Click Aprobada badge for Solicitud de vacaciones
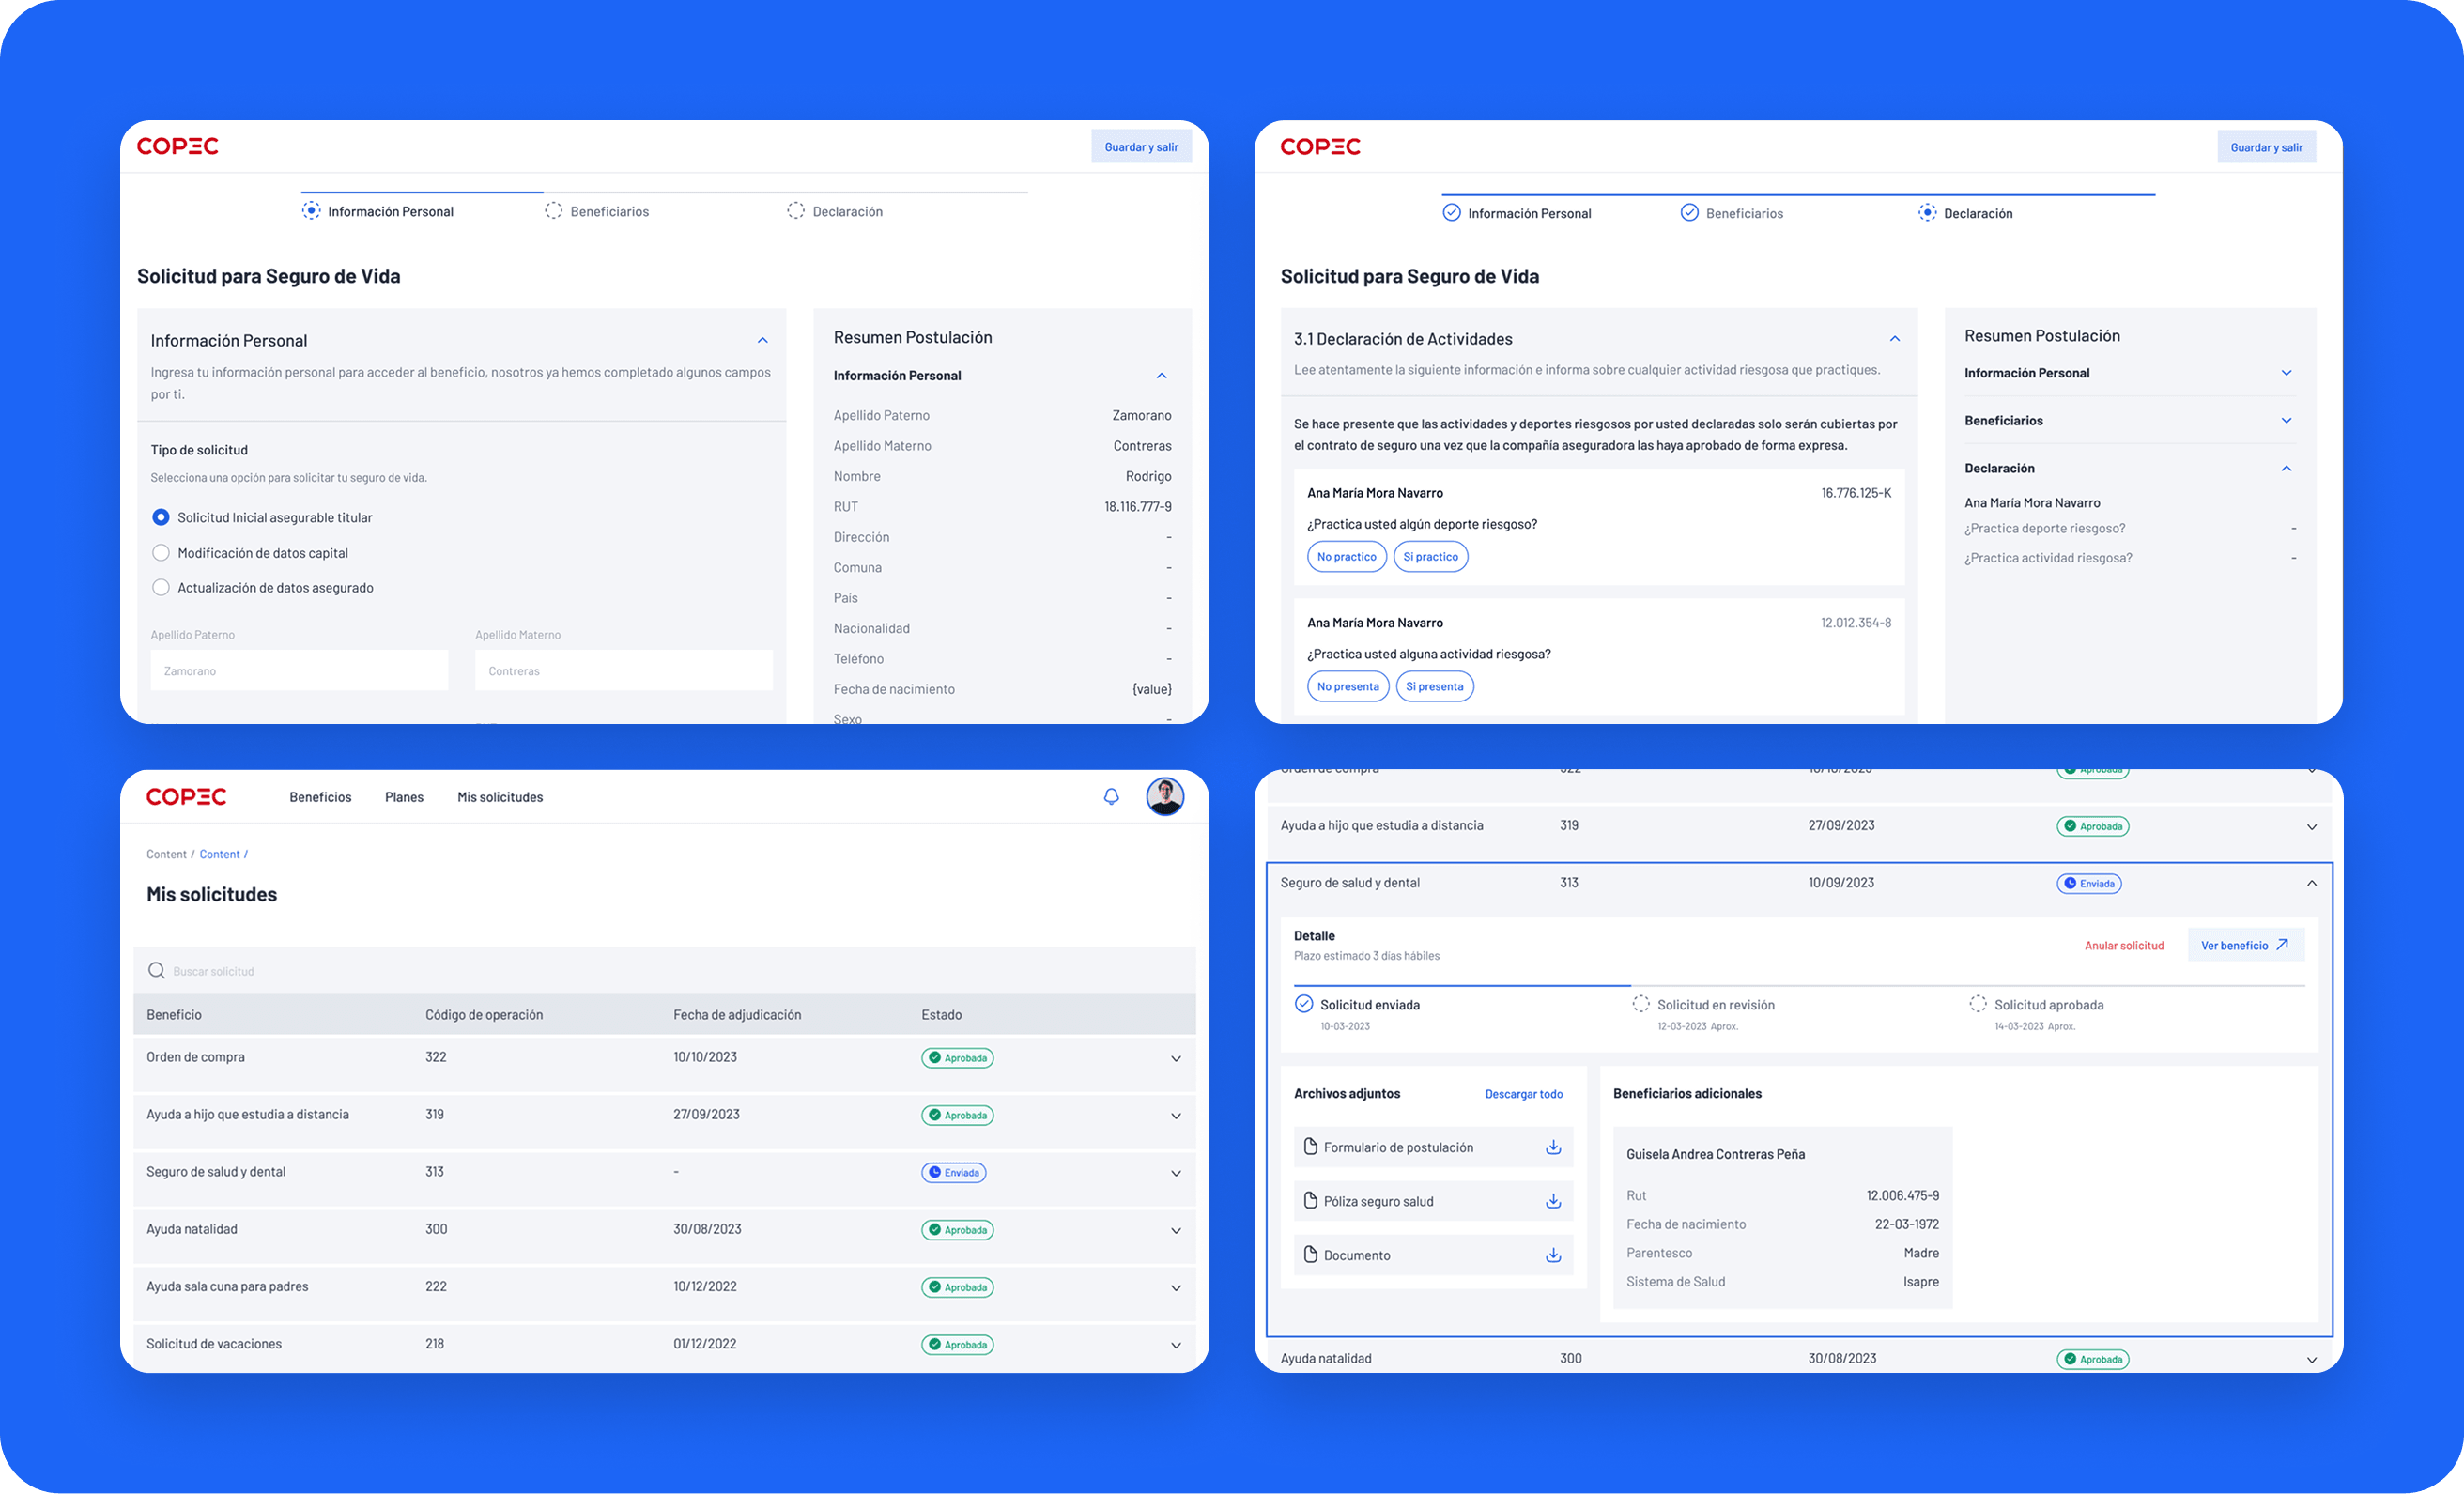2464x1494 pixels. coord(957,1345)
